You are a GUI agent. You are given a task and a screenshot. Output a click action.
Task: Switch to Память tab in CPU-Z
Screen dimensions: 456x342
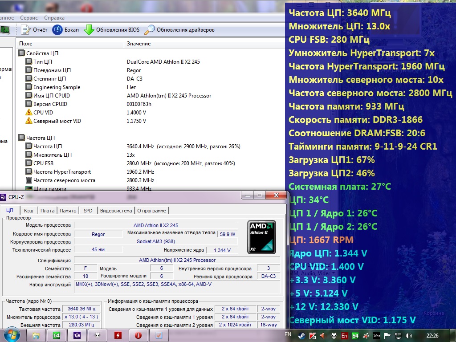(x=68, y=211)
